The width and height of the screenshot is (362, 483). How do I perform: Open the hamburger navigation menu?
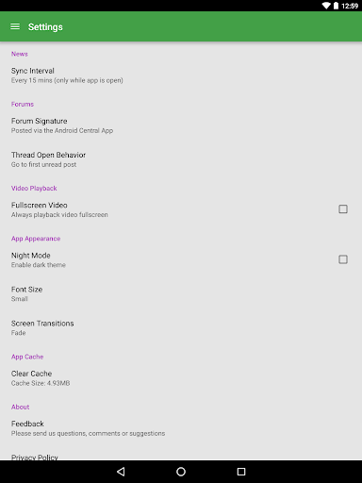point(15,26)
